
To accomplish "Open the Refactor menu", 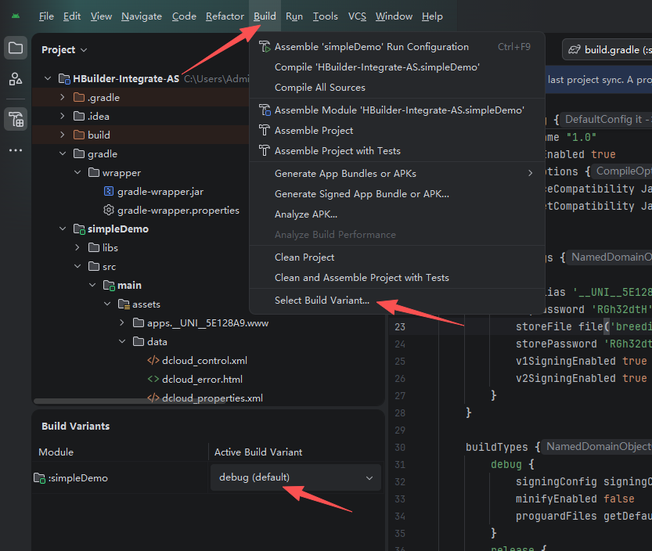I will click(x=225, y=16).
